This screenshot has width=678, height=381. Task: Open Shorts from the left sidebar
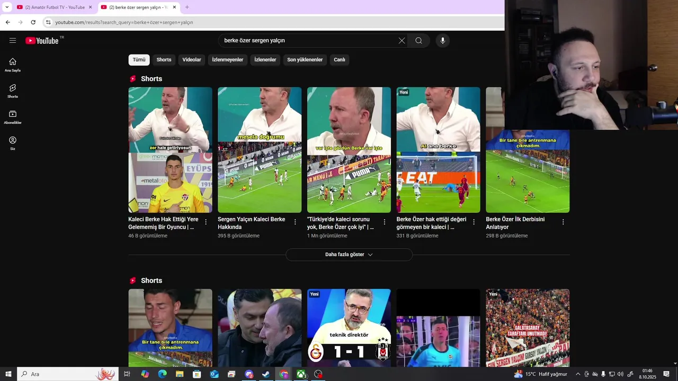[x=13, y=90]
